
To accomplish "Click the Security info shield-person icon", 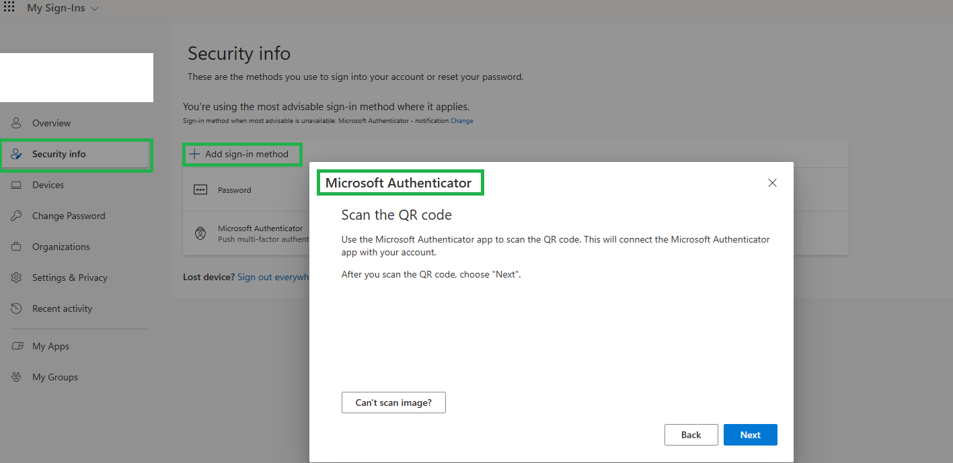I will [17, 154].
